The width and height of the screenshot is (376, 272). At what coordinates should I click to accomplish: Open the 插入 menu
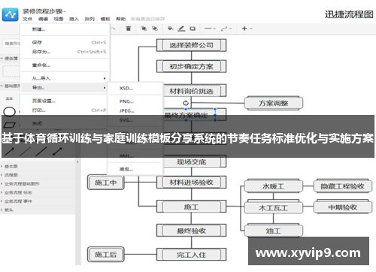click(74, 19)
